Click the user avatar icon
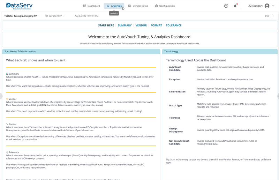 [267, 6]
